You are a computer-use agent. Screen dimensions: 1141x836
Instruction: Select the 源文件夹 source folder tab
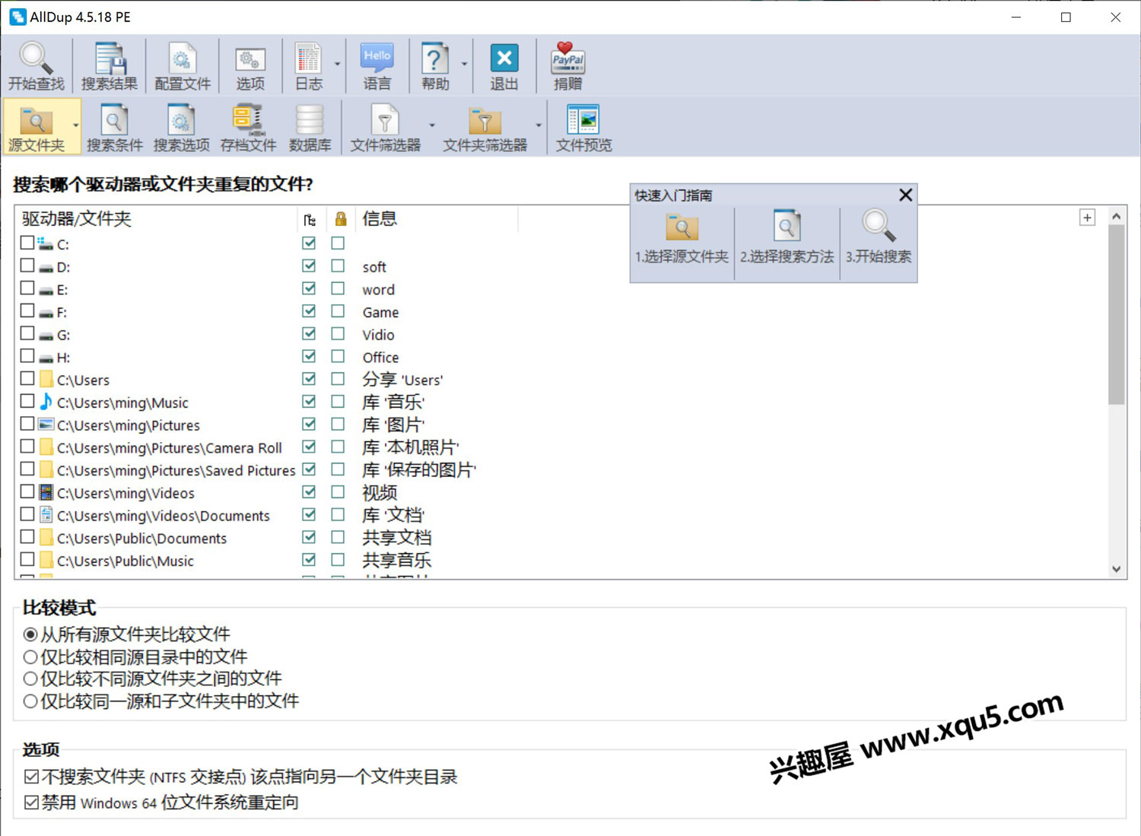(x=36, y=127)
